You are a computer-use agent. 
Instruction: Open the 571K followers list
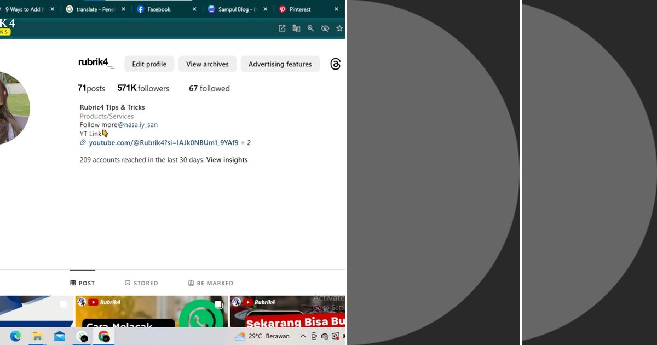coord(143,88)
